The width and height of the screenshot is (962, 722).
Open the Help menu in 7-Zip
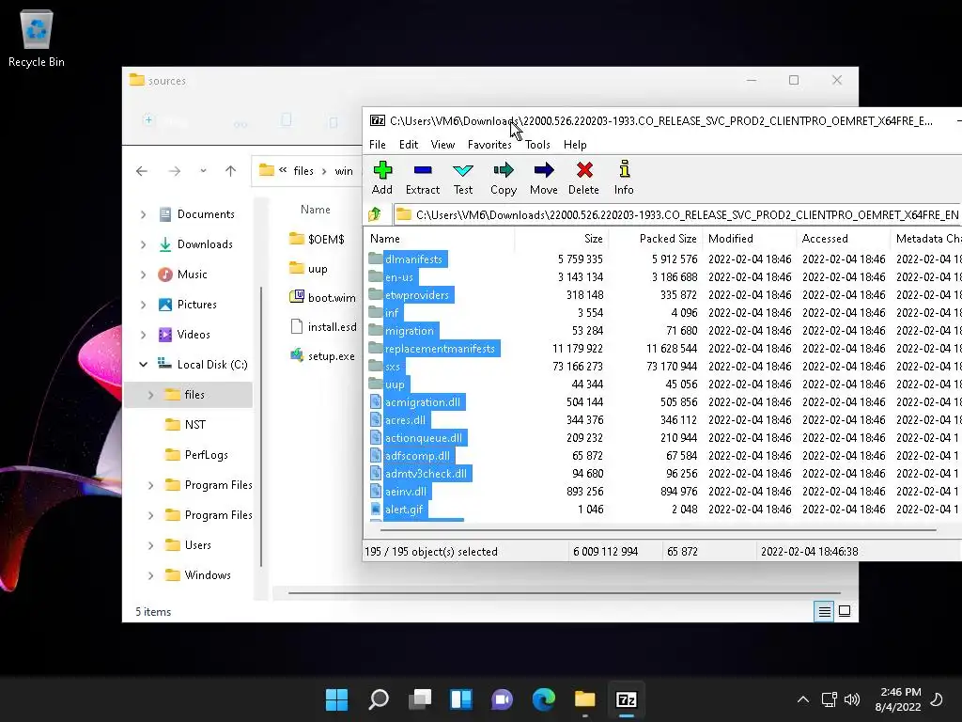[x=575, y=145]
